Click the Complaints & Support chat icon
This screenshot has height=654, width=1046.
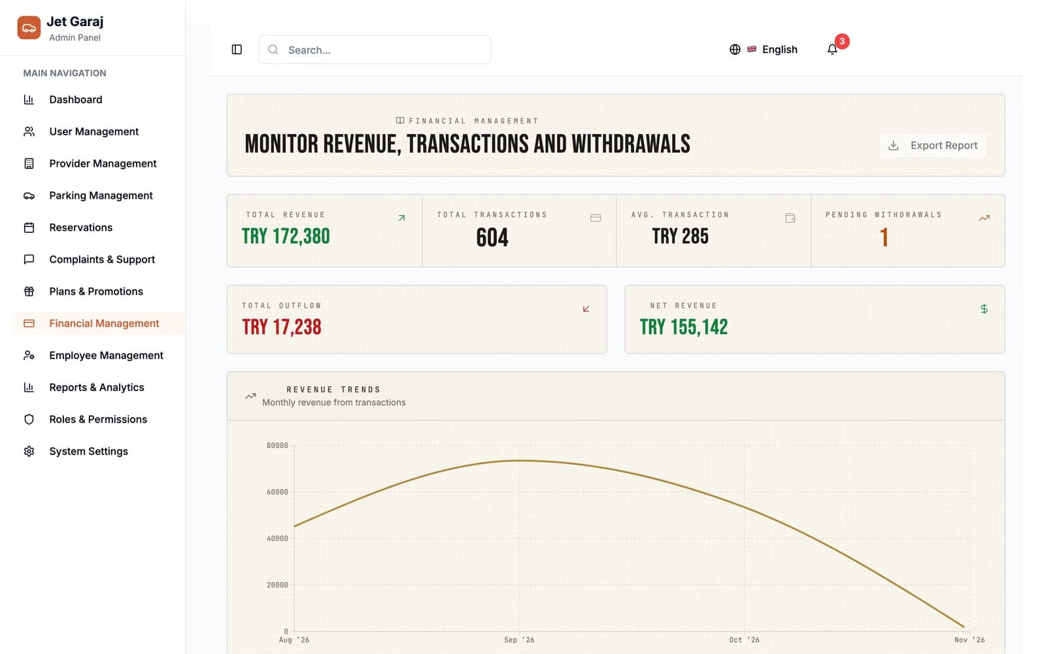coord(29,260)
